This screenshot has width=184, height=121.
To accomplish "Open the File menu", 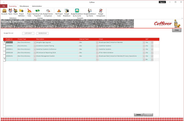I will [x=4, y=6].
